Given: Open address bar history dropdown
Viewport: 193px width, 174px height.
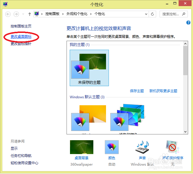Looking at the screenshot, I should click(x=146, y=14).
